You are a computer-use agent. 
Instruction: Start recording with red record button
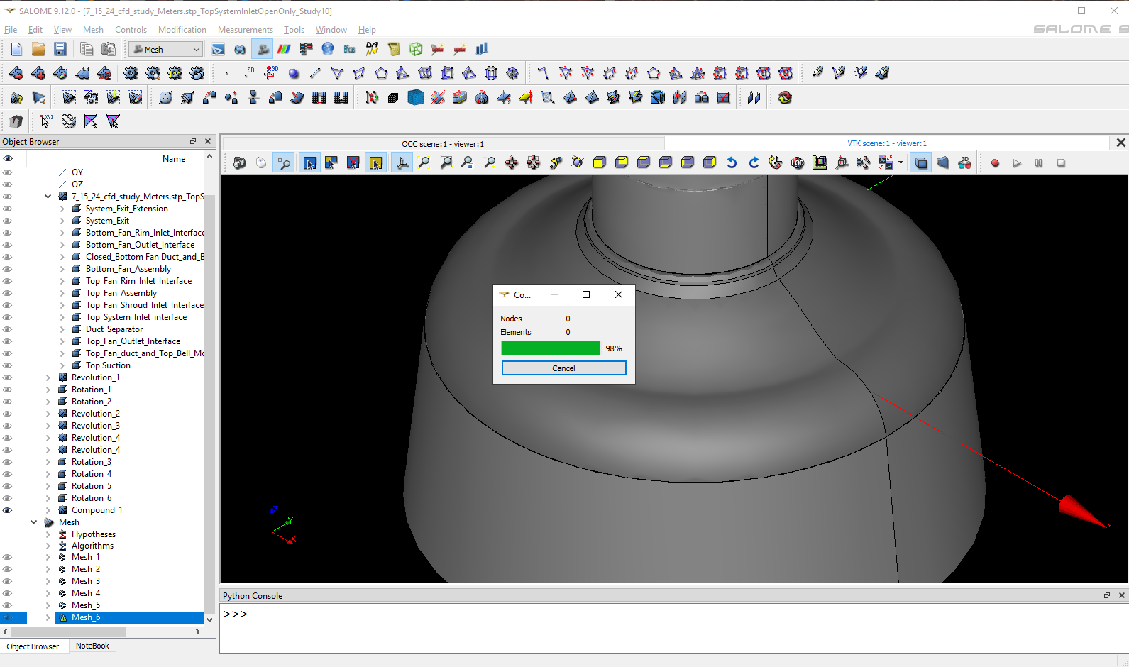pos(995,163)
